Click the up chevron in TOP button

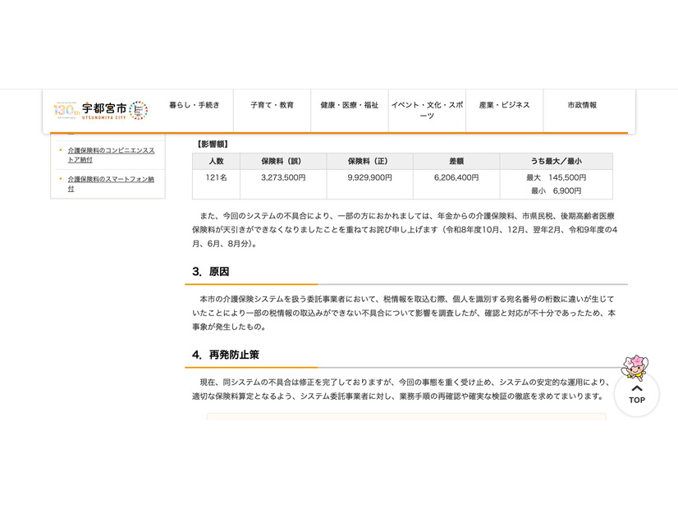click(636, 388)
